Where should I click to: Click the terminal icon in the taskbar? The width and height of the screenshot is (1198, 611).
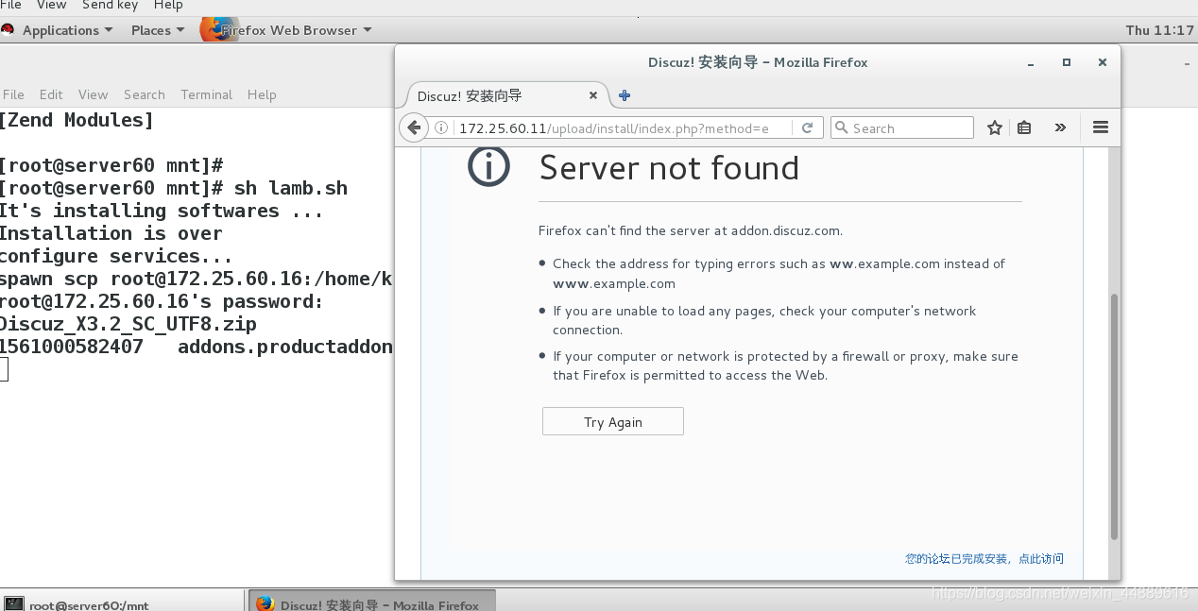(x=14, y=604)
